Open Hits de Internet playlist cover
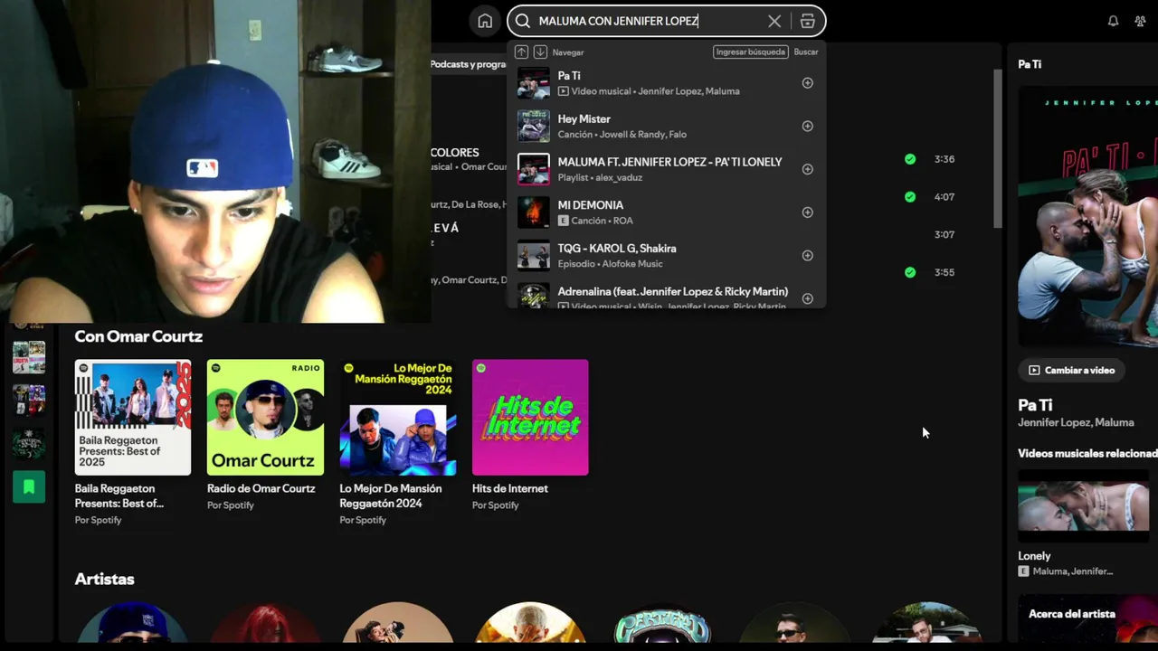Image resolution: width=1158 pixels, height=651 pixels. tap(530, 418)
